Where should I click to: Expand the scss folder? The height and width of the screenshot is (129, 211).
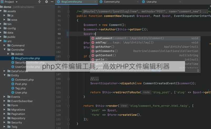click(x=4, y=20)
